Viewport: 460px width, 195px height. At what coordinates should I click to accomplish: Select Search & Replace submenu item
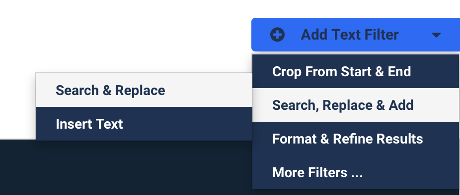tap(144, 91)
